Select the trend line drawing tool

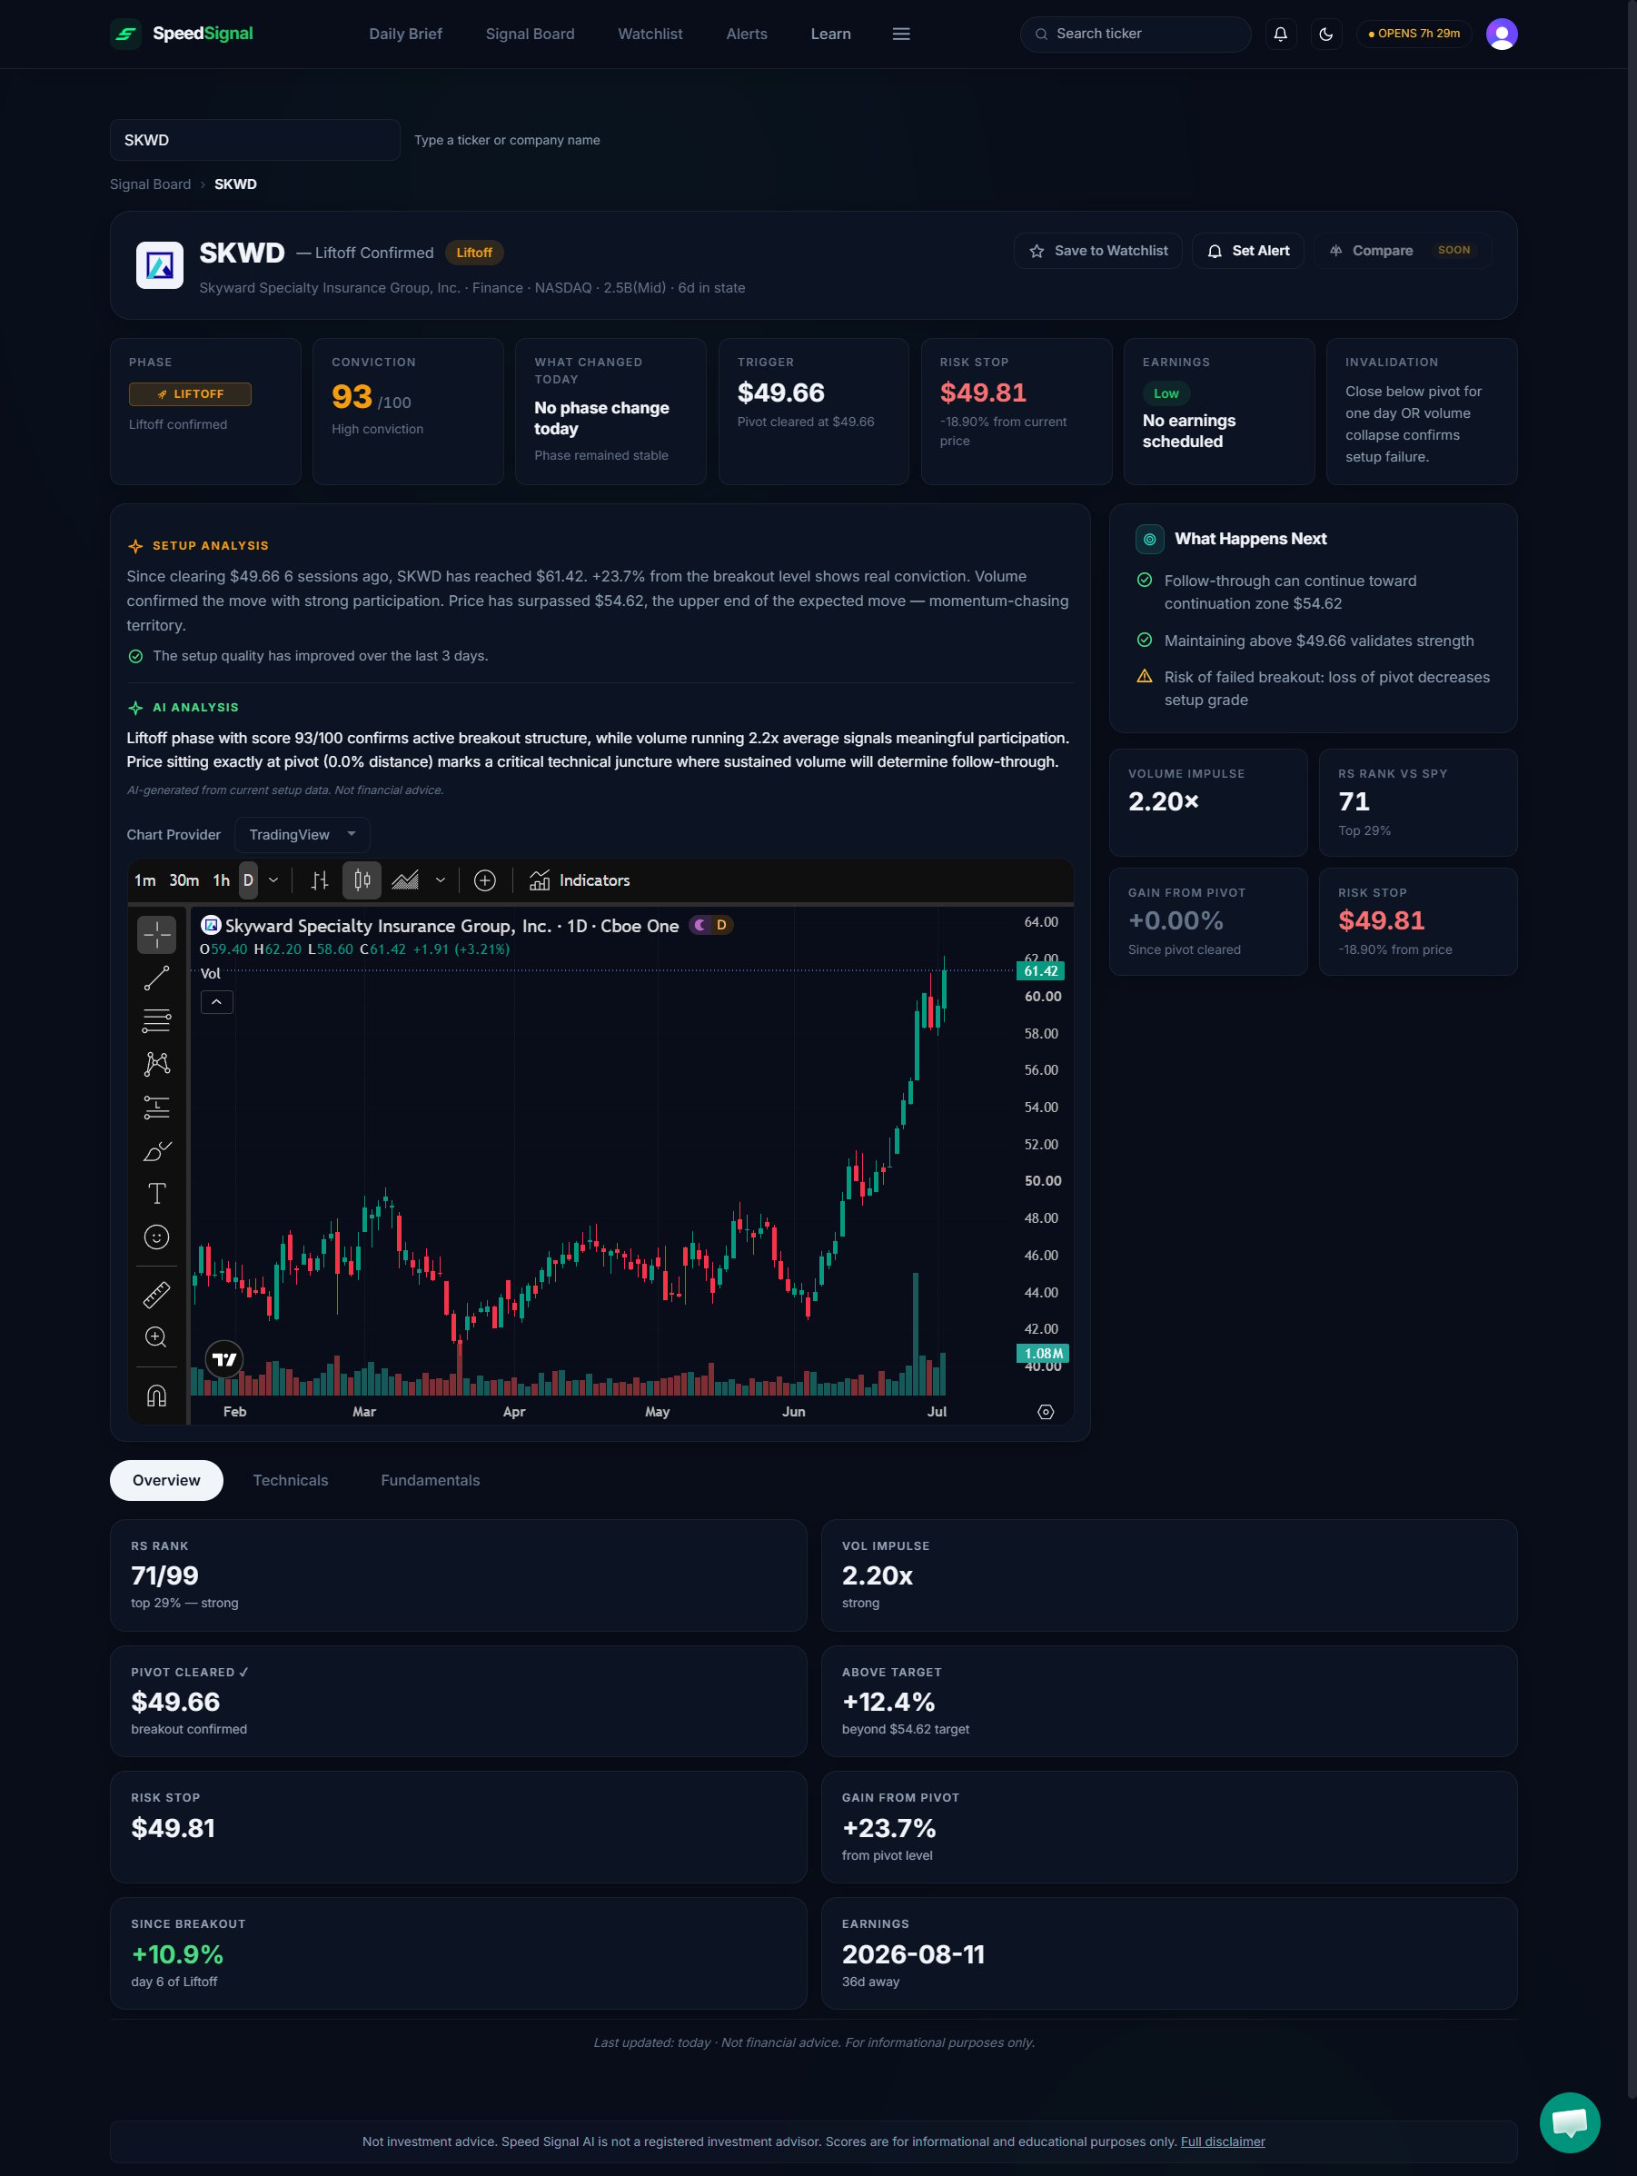click(x=156, y=978)
